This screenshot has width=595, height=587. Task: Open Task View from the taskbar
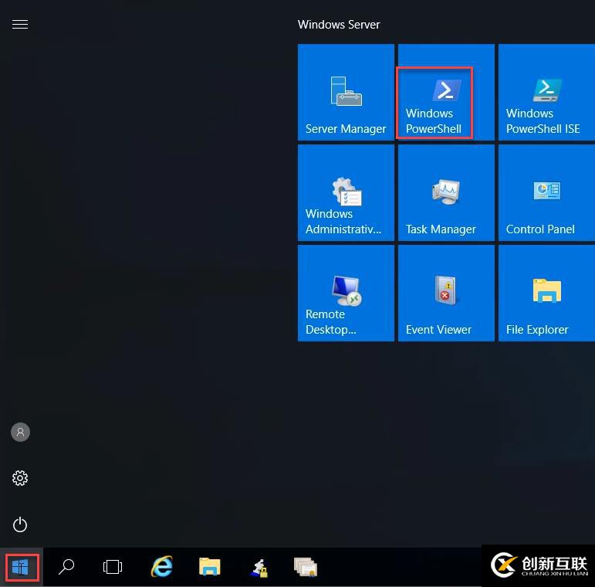[x=113, y=568]
